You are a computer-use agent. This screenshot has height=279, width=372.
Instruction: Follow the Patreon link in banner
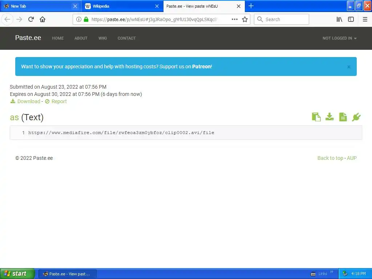pyautogui.click(x=201, y=66)
